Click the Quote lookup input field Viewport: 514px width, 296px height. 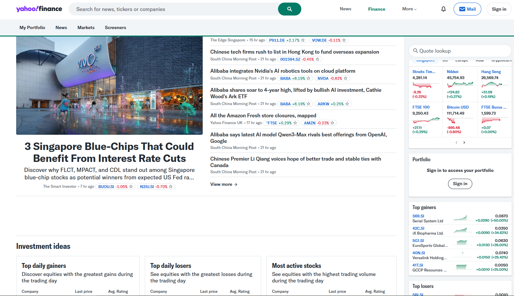click(x=462, y=51)
